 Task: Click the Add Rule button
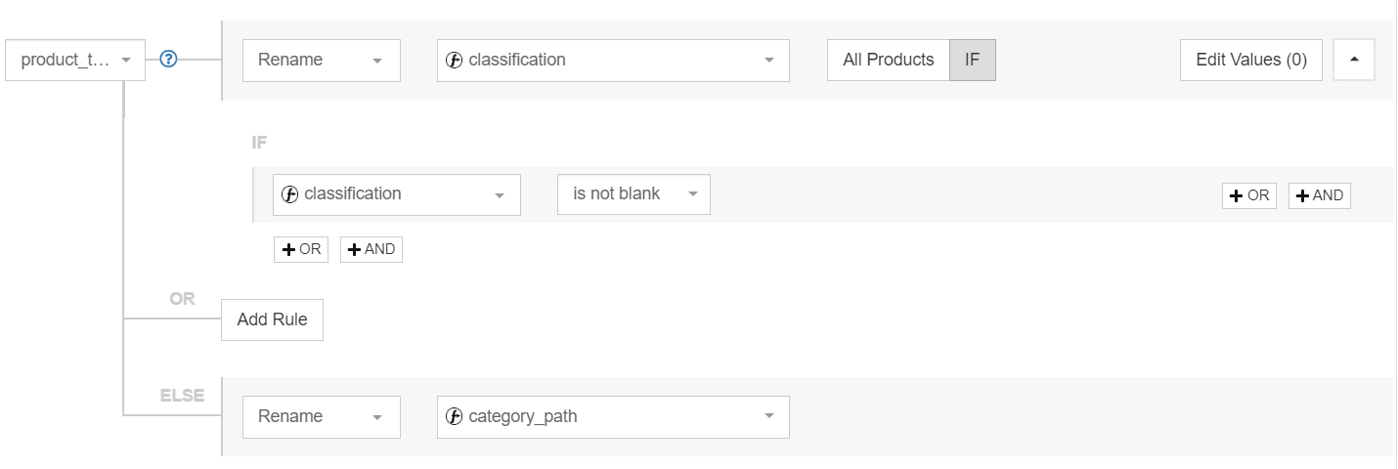272,320
